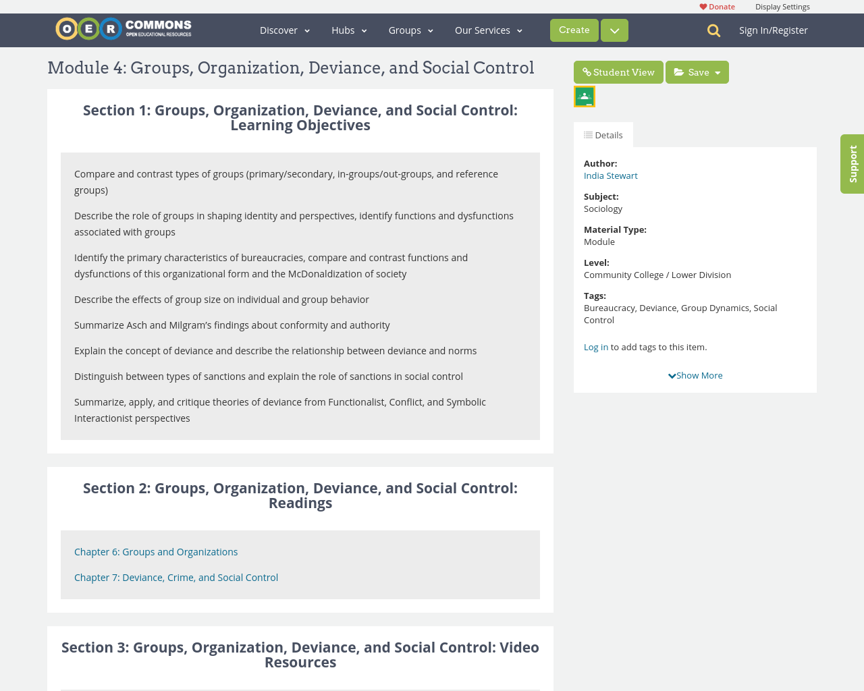This screenshot has width=864, height=691.
Task: Expand Show More in the Details panel
Action: tap(695, 374)
